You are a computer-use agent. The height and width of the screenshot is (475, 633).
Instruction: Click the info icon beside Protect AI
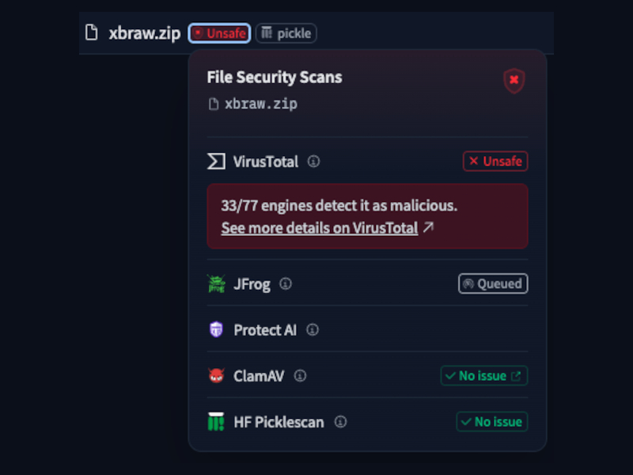pos(312,330)
